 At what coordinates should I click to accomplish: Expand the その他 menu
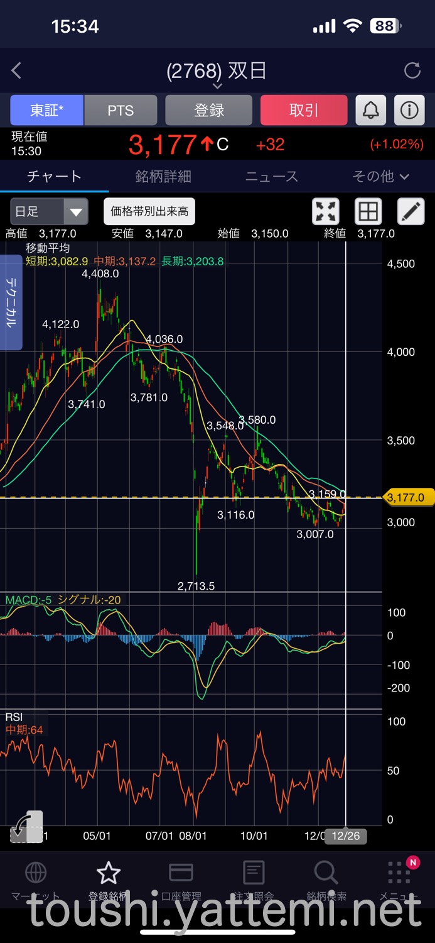(x=380, y=177)
